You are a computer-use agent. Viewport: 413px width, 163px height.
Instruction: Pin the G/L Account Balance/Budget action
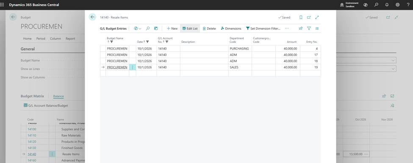click(392, 105)
